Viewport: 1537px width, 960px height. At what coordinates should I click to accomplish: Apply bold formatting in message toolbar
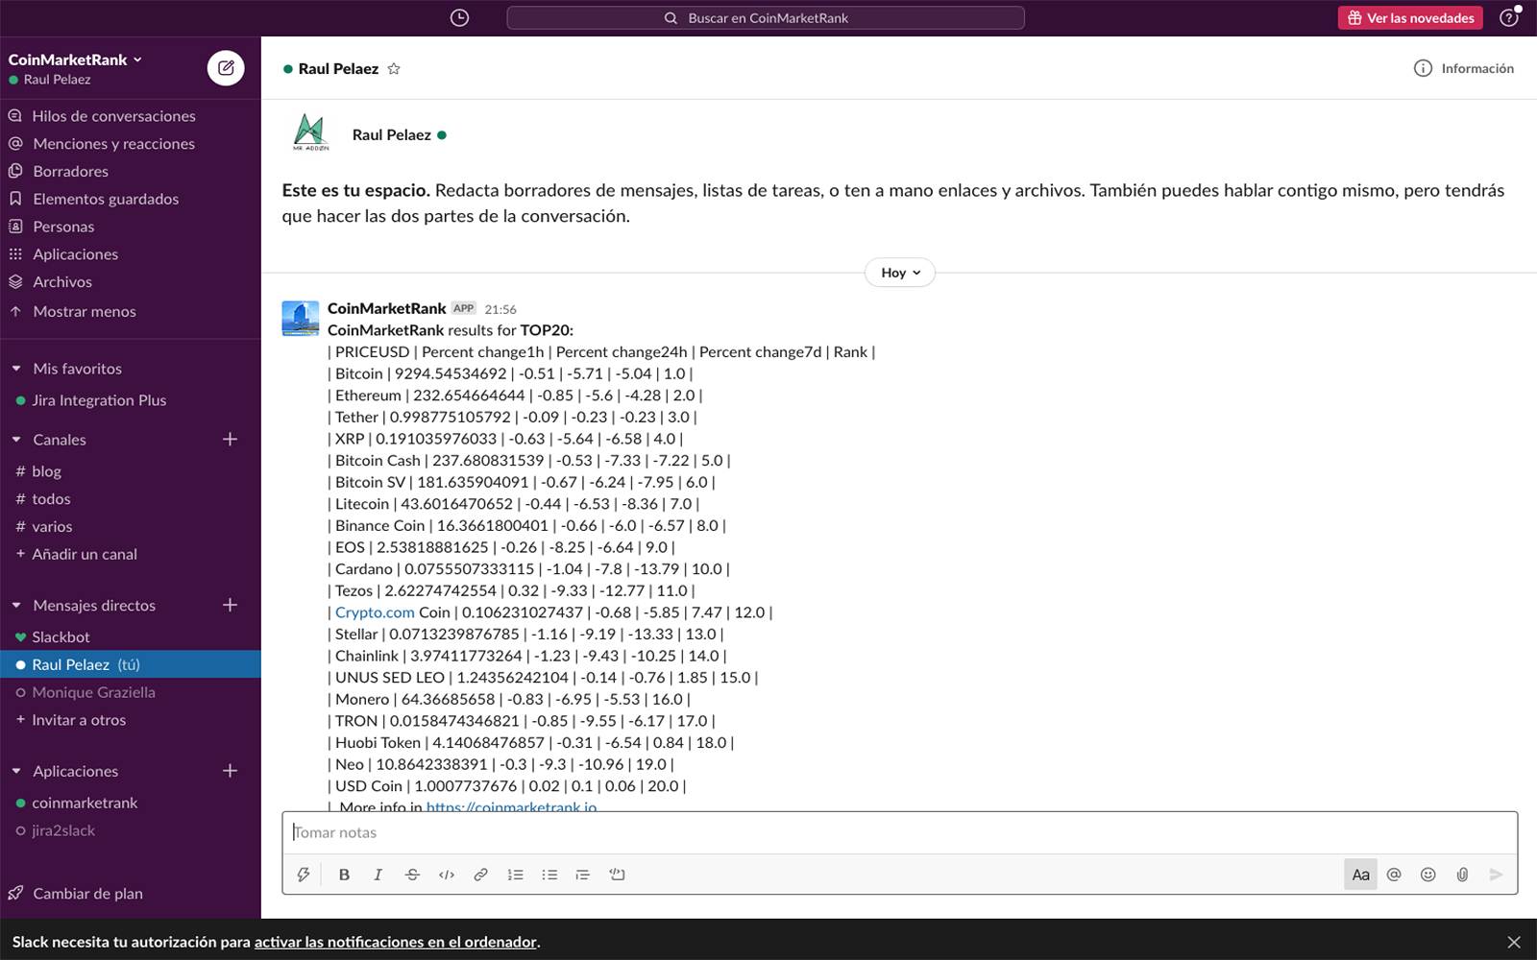pos(344,875)
